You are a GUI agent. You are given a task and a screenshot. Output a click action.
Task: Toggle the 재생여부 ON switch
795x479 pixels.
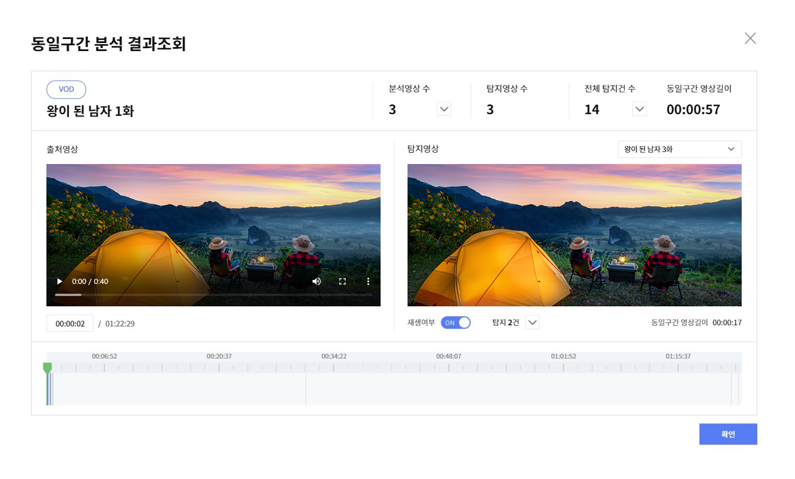(x=456, y=322)
